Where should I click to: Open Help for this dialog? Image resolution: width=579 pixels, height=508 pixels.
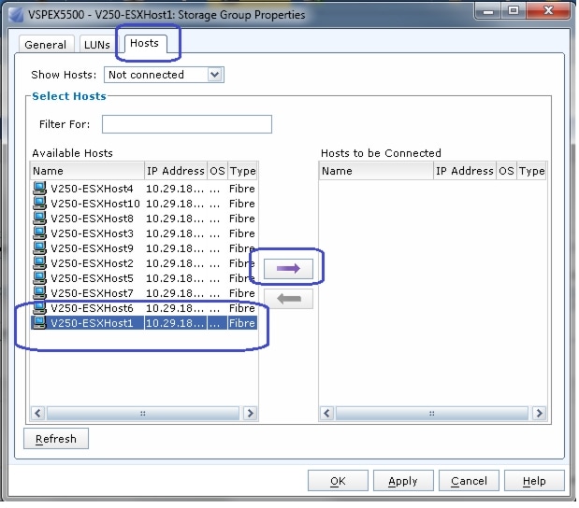[x=534, y=481]
